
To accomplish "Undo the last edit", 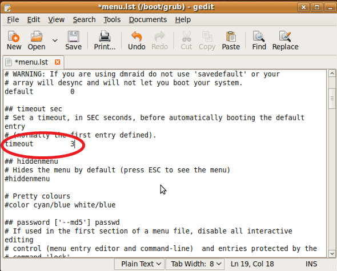I will point(137,41).
